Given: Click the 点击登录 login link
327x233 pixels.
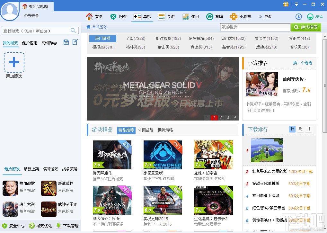Looking at the screenshot, I should (x=31, y=16).
